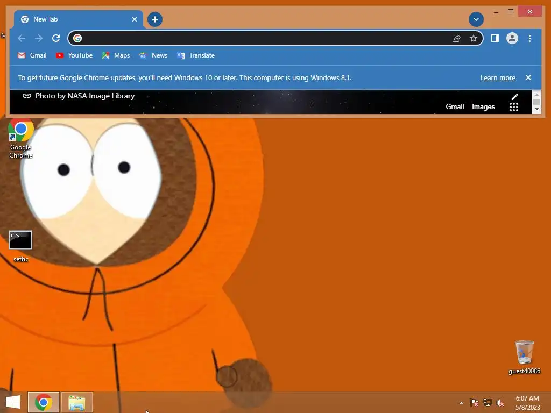Open File Explorer from taskbar
This screenshot has height=413, width=551.
77,402
